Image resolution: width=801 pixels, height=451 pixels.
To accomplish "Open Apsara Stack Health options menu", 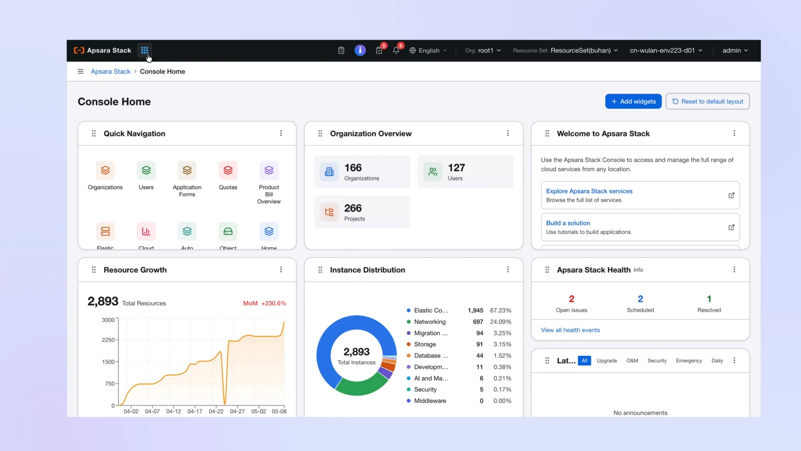I will [734, 270].
